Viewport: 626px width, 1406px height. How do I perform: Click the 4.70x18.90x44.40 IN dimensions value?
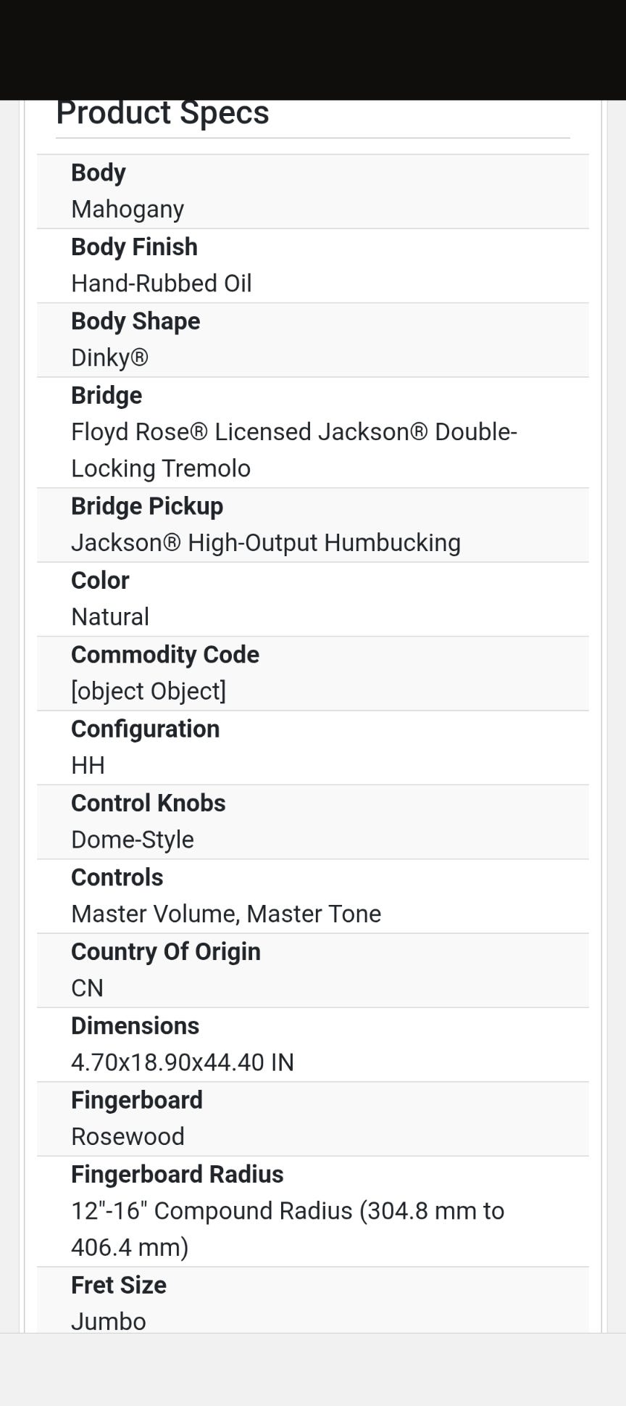(x=183, y=1063)
